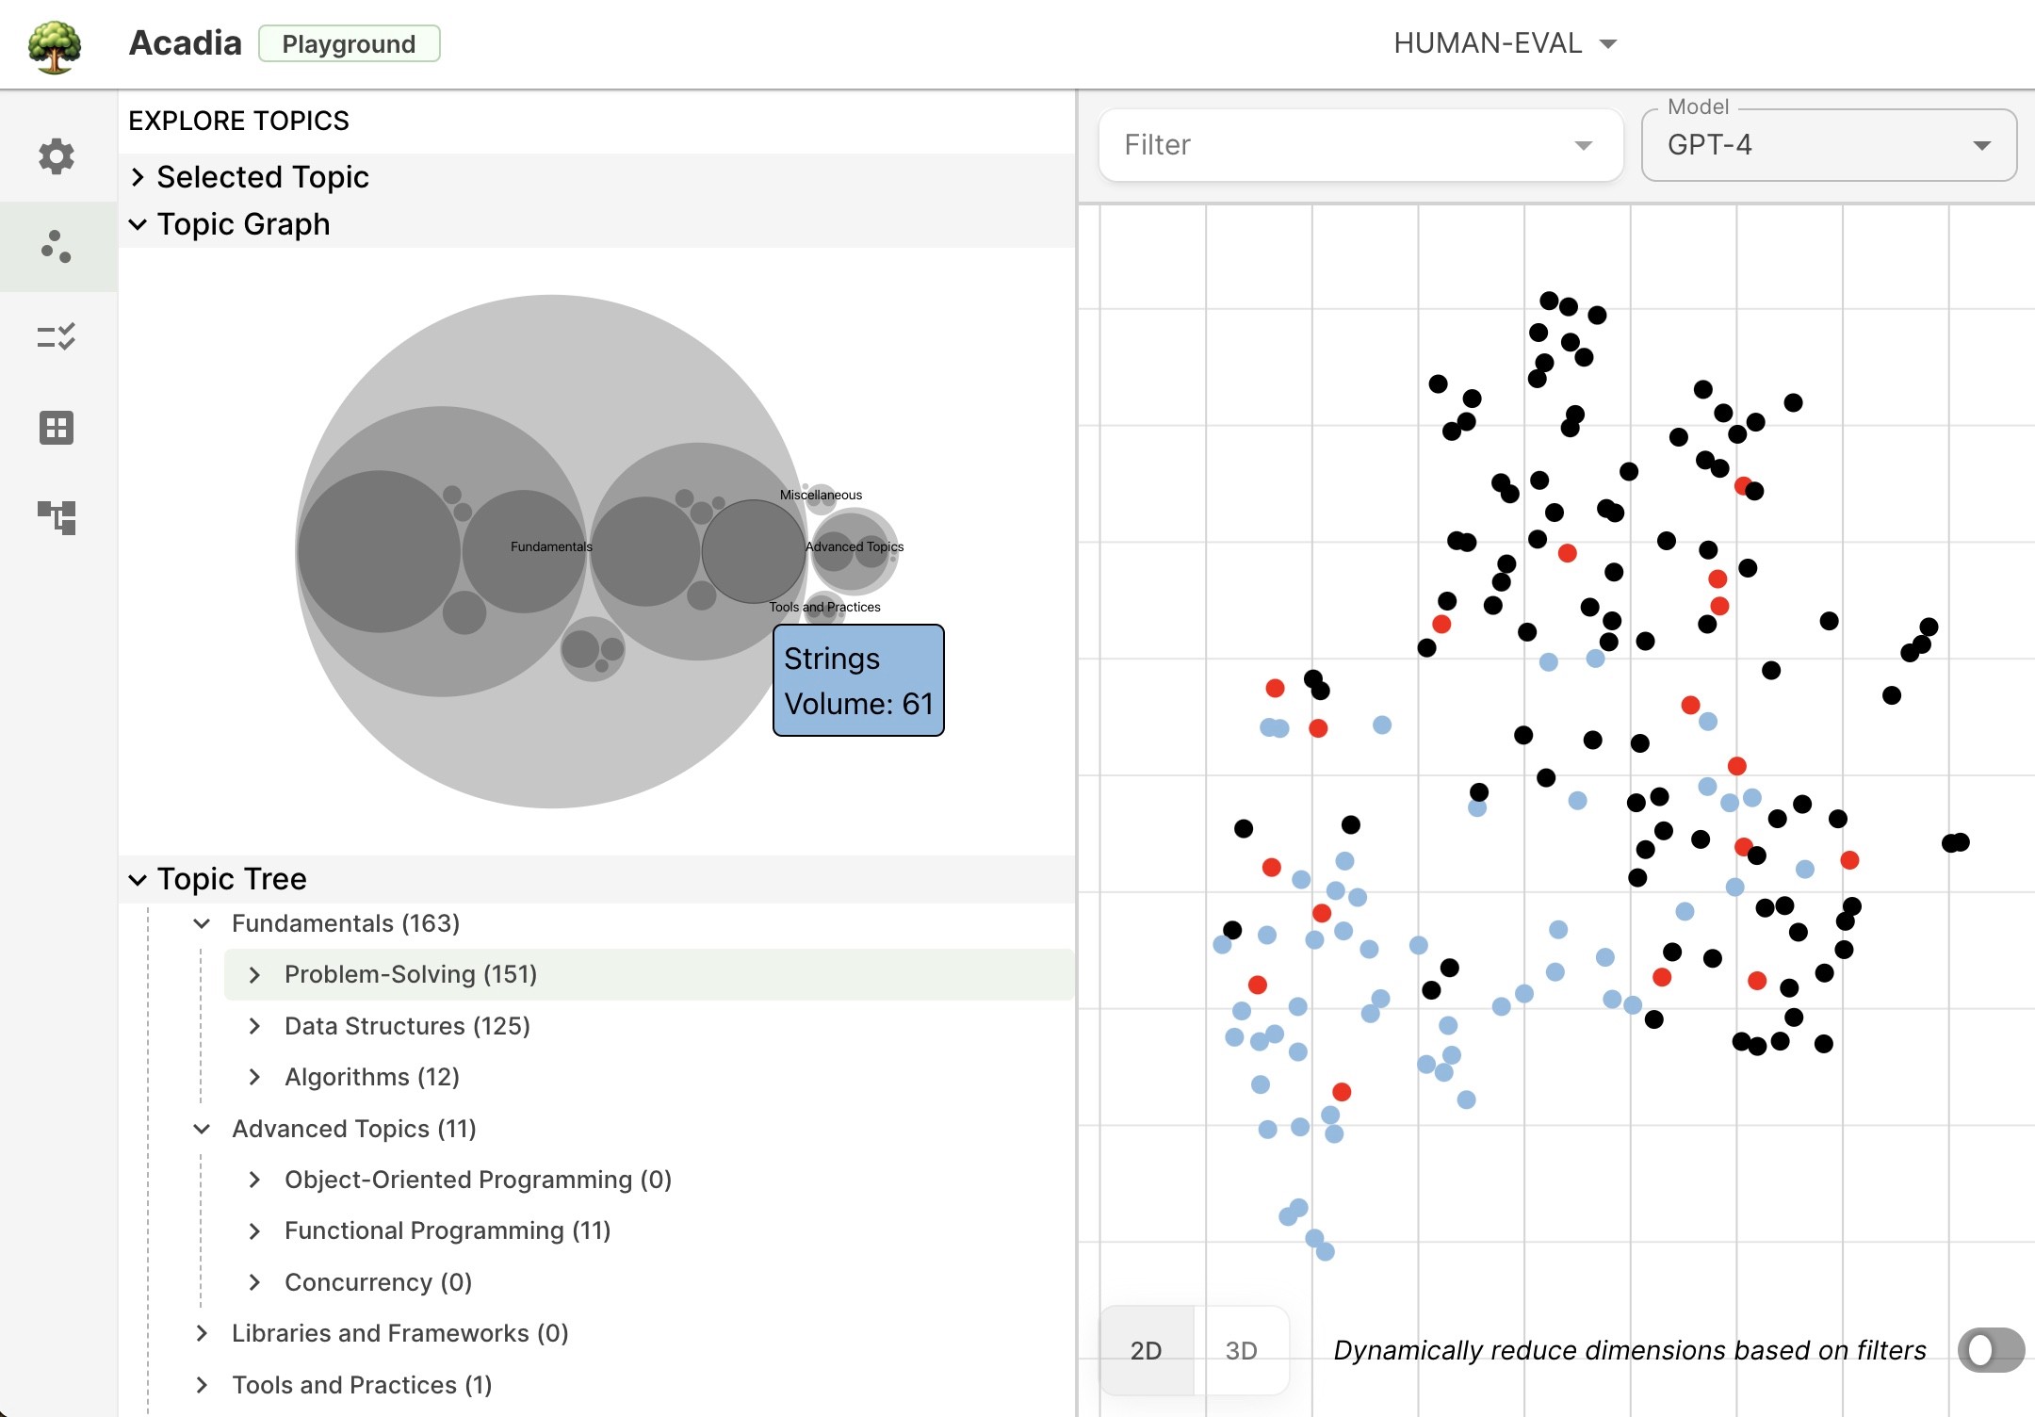Open the checklist icon in sidebar
This screenshot has width=2035, height=1417.
click(57, 337)
